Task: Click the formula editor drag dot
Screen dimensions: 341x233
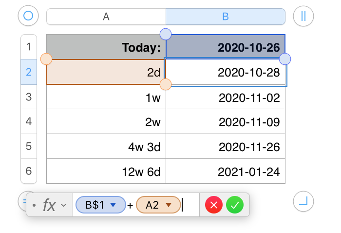Action: (x=34, y=206)
